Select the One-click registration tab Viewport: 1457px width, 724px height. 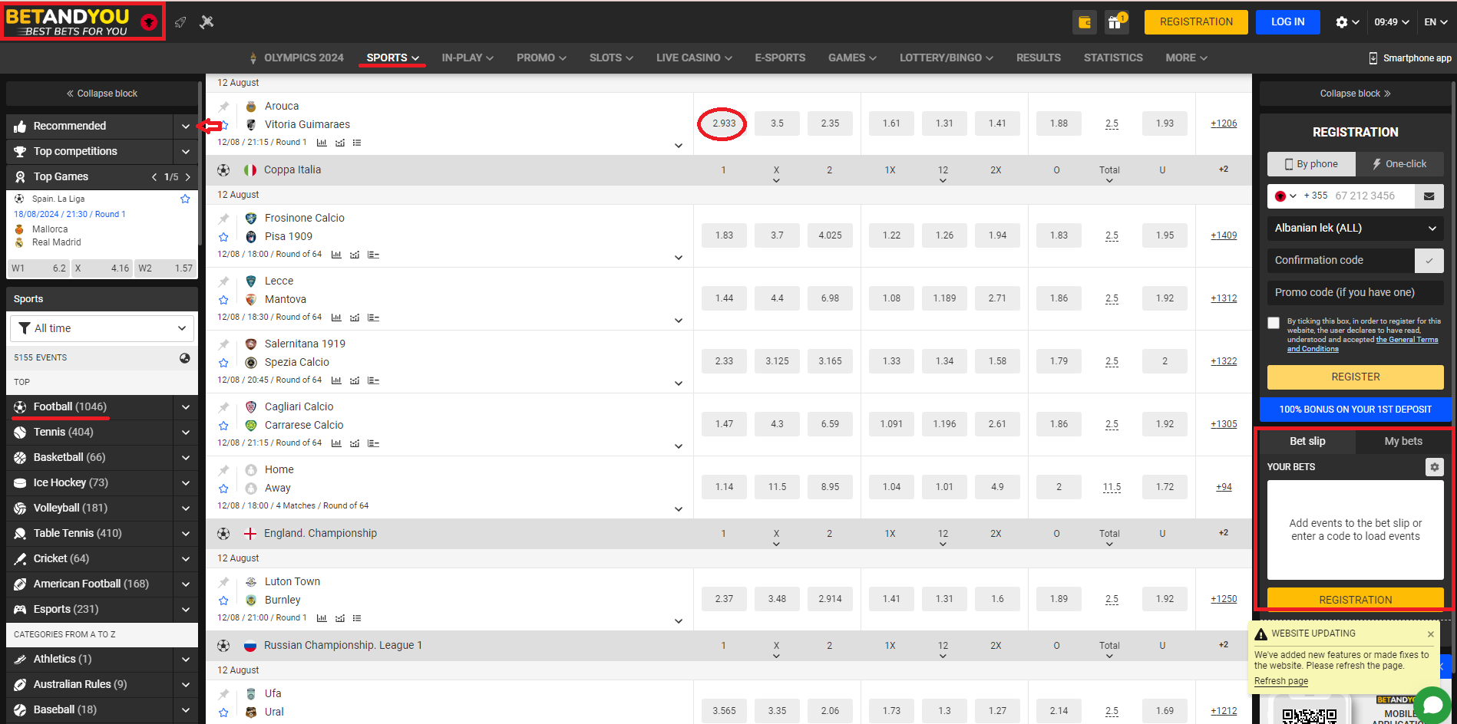(x=1399, y=164)
